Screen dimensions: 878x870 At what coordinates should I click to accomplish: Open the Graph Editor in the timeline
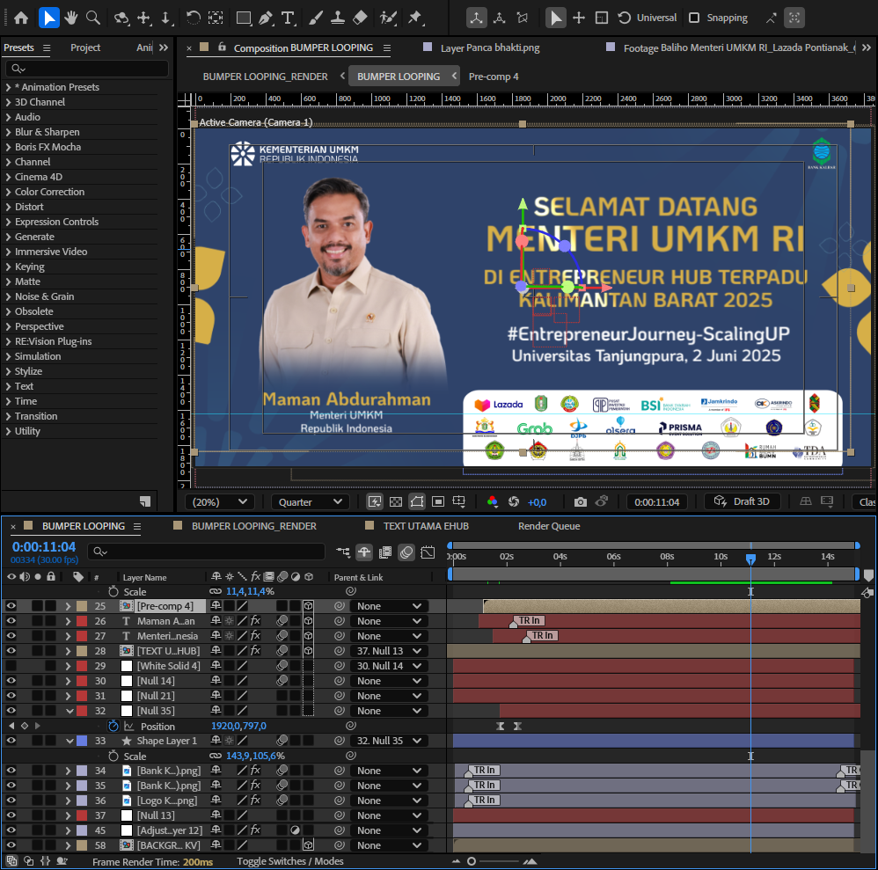click(428, 552)
